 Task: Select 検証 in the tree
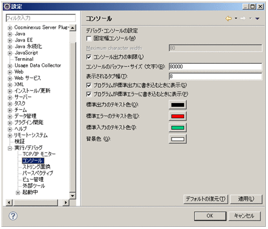point(19,141)
